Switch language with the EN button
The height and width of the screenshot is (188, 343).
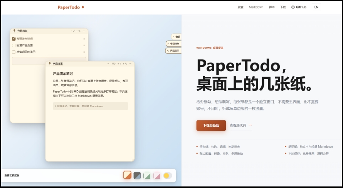coord(316,7)
